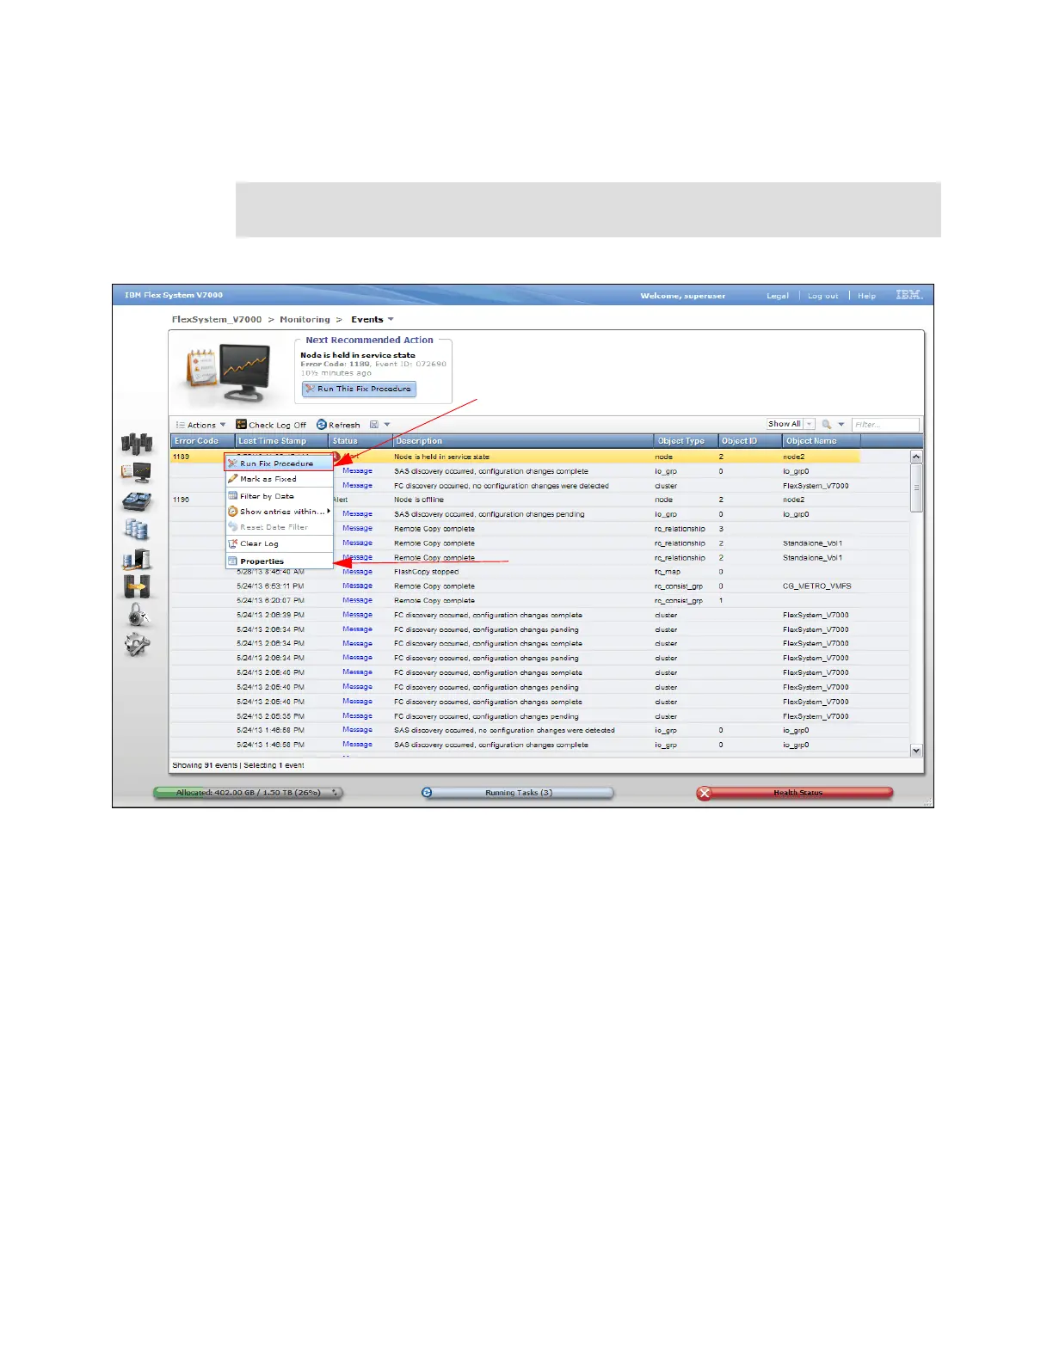Image resolution: width=1053 pixels, height=1362 pixels.
Task: Expand the arrow next to the search magnifier
Action: click(841, 425)
